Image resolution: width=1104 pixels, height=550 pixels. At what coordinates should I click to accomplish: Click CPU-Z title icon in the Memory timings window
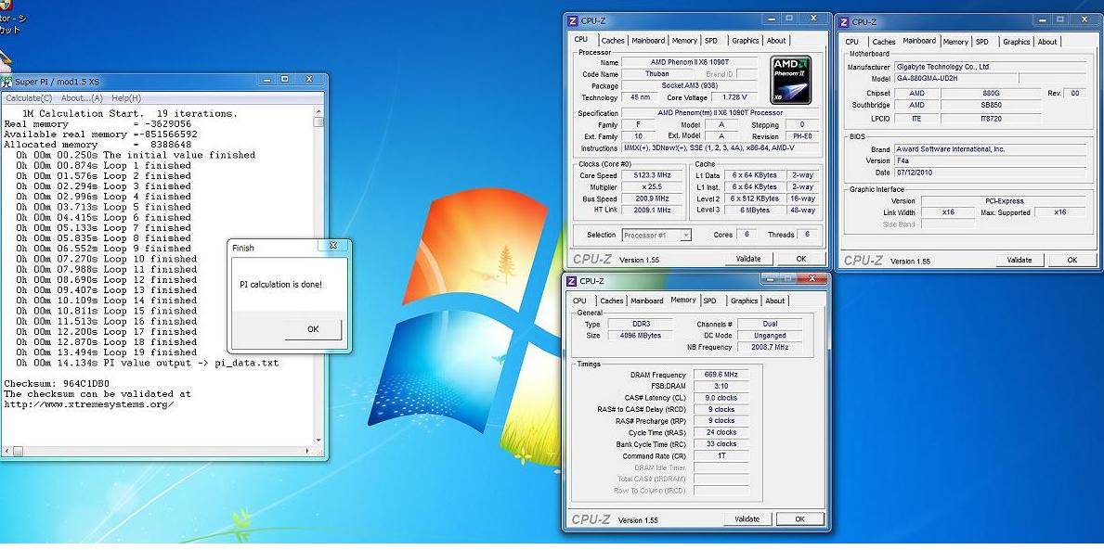tap(572, 282)
